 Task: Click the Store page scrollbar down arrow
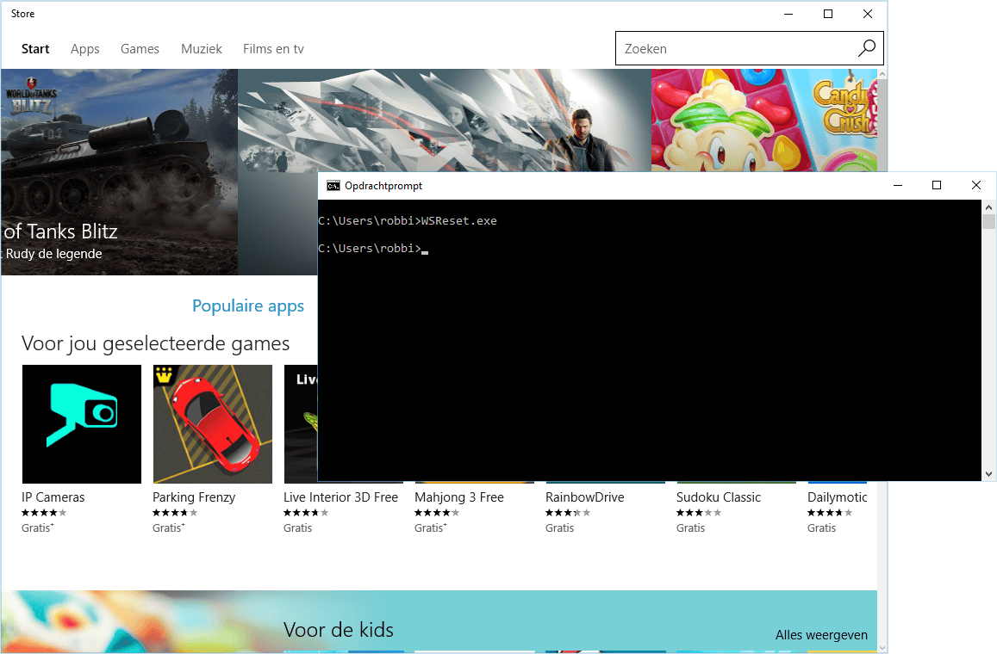coord(882,648)
